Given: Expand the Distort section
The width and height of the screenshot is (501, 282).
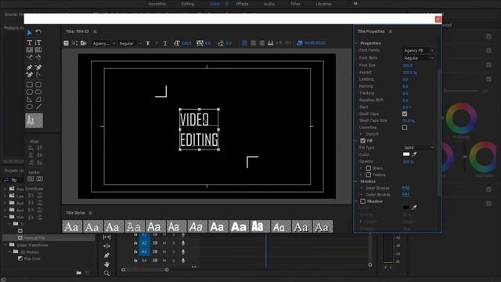Looking at the screenshot, I should click(x=361, y=134).
